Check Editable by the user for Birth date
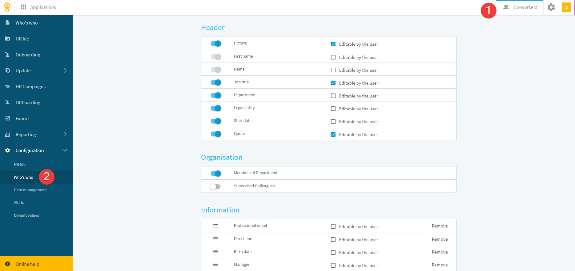The width and height of the screenshot is (575, 271). pyautogui.click(x=333, y=252)
